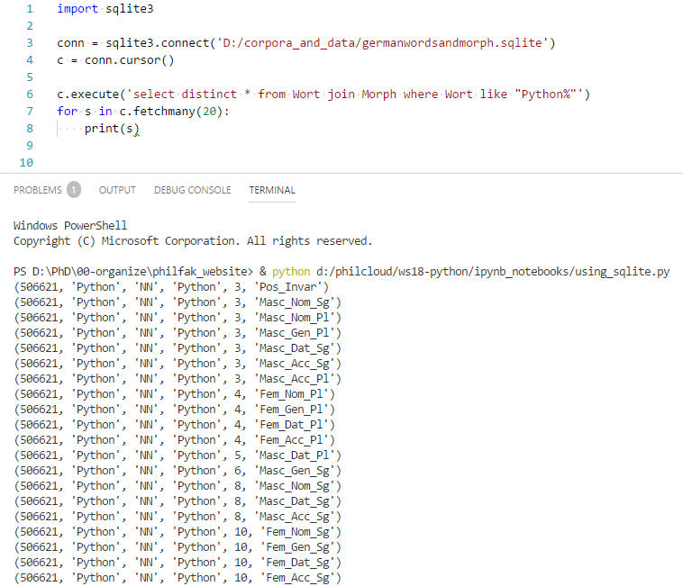Click the sqlite database path string
Image resolution: width=683 pixels, height=586 pixels.
tap(382, 42)
